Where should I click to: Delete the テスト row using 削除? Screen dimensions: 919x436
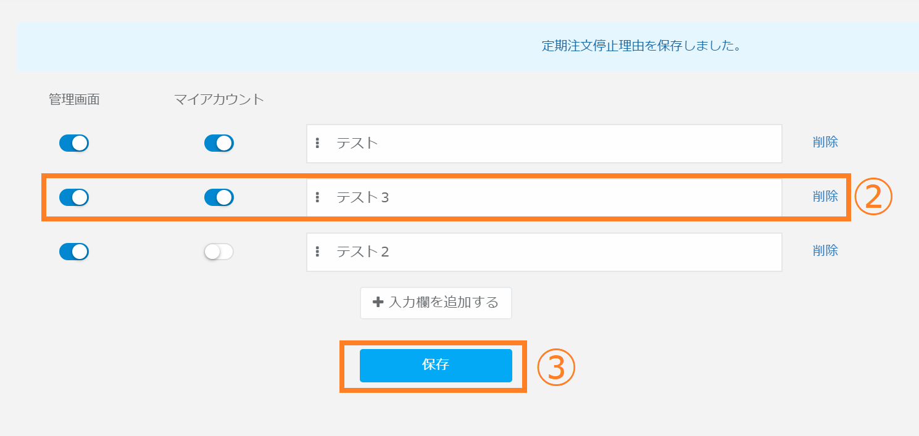pos(825,142)
